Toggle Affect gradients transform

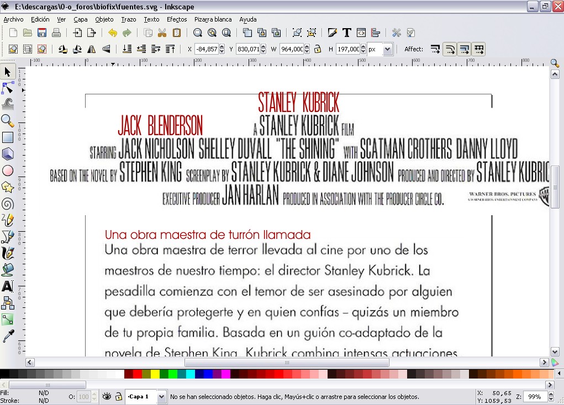click(x=465, y=49)
